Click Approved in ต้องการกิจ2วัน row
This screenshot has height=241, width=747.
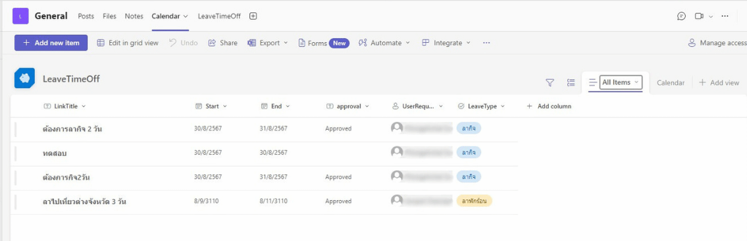pos(338,176)
